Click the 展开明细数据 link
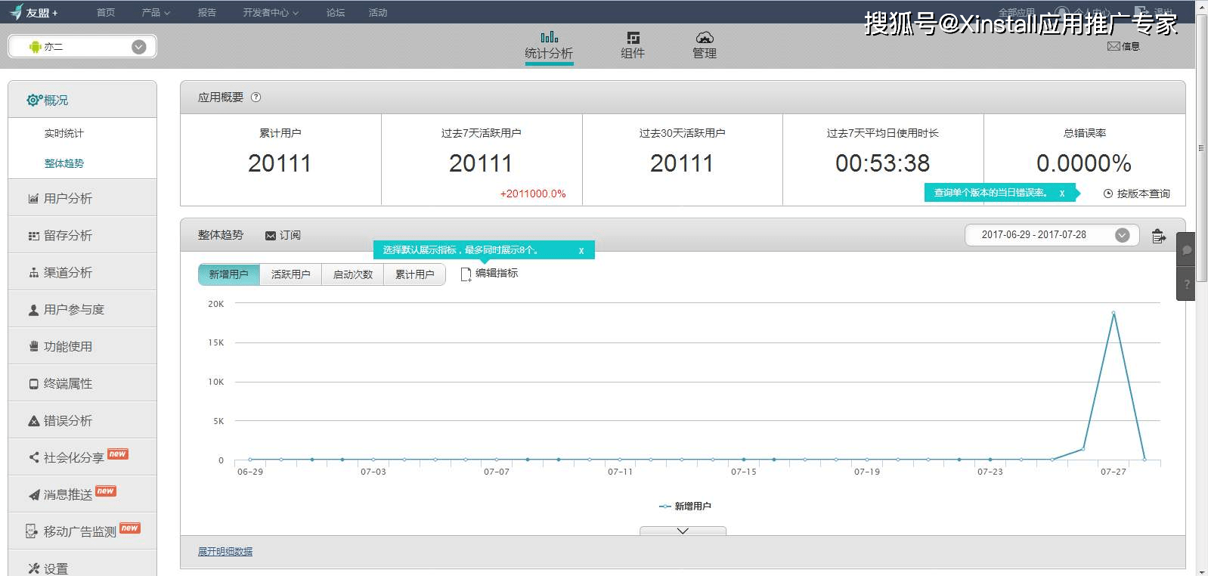Screen dimensions: 1208x576 [x=225, y=552]
